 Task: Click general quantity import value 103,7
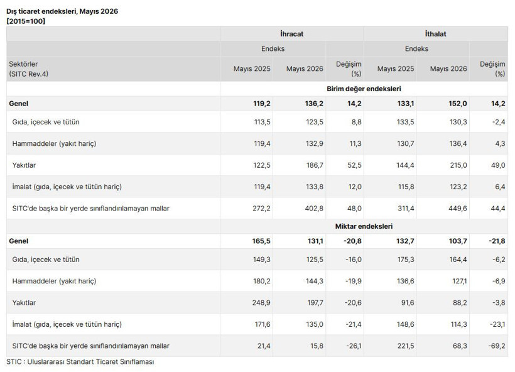(458, 241)
